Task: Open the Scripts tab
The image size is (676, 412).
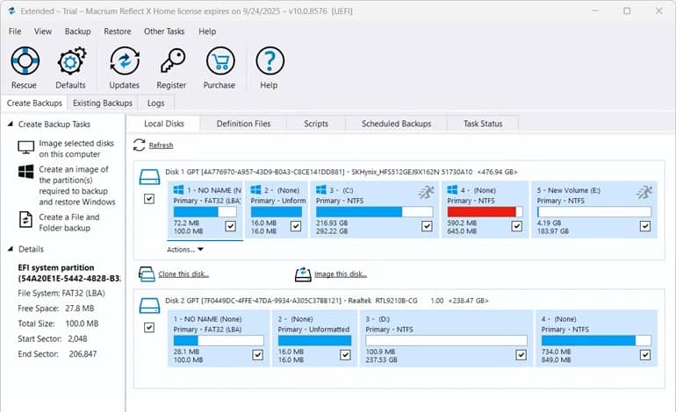Action: tap(316, 124)
